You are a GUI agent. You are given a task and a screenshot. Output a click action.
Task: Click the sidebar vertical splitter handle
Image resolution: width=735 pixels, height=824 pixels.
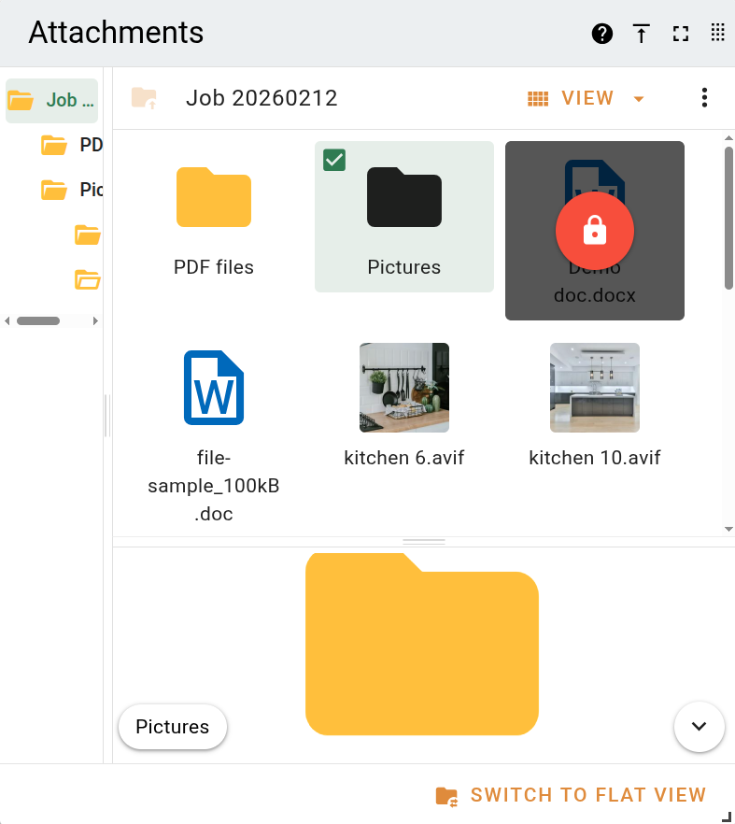pyautogui.click(x=107, y=415)
